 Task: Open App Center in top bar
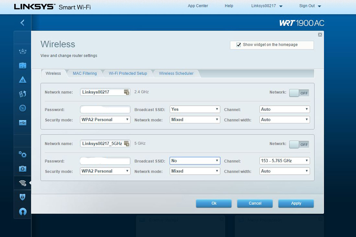pos(198,6)
